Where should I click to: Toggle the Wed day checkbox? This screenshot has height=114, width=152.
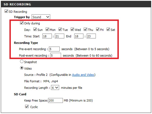72,29
